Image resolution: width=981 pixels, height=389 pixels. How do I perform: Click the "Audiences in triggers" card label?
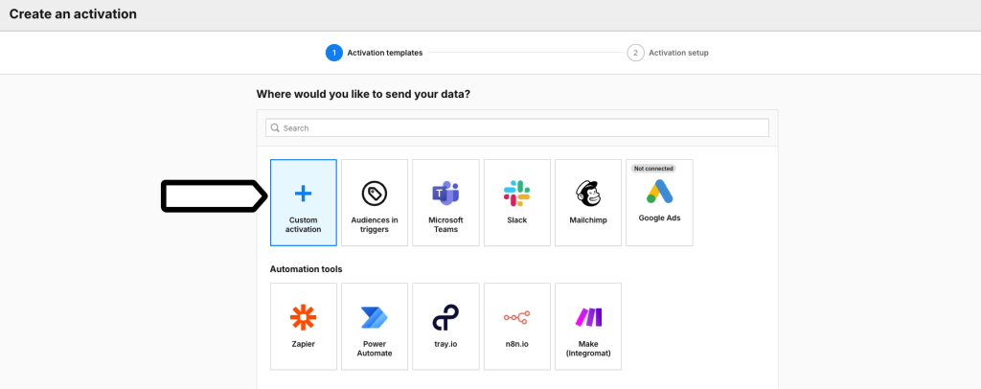pyautogui.click(x=375, y=224)
